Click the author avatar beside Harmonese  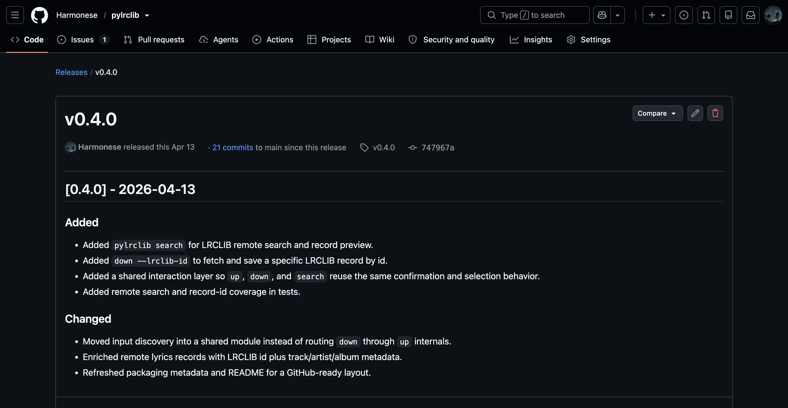click(70, 147)
